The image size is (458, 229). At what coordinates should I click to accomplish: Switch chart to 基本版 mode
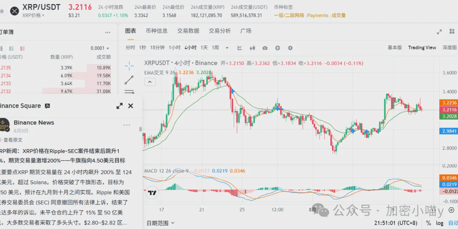(395, 47)
